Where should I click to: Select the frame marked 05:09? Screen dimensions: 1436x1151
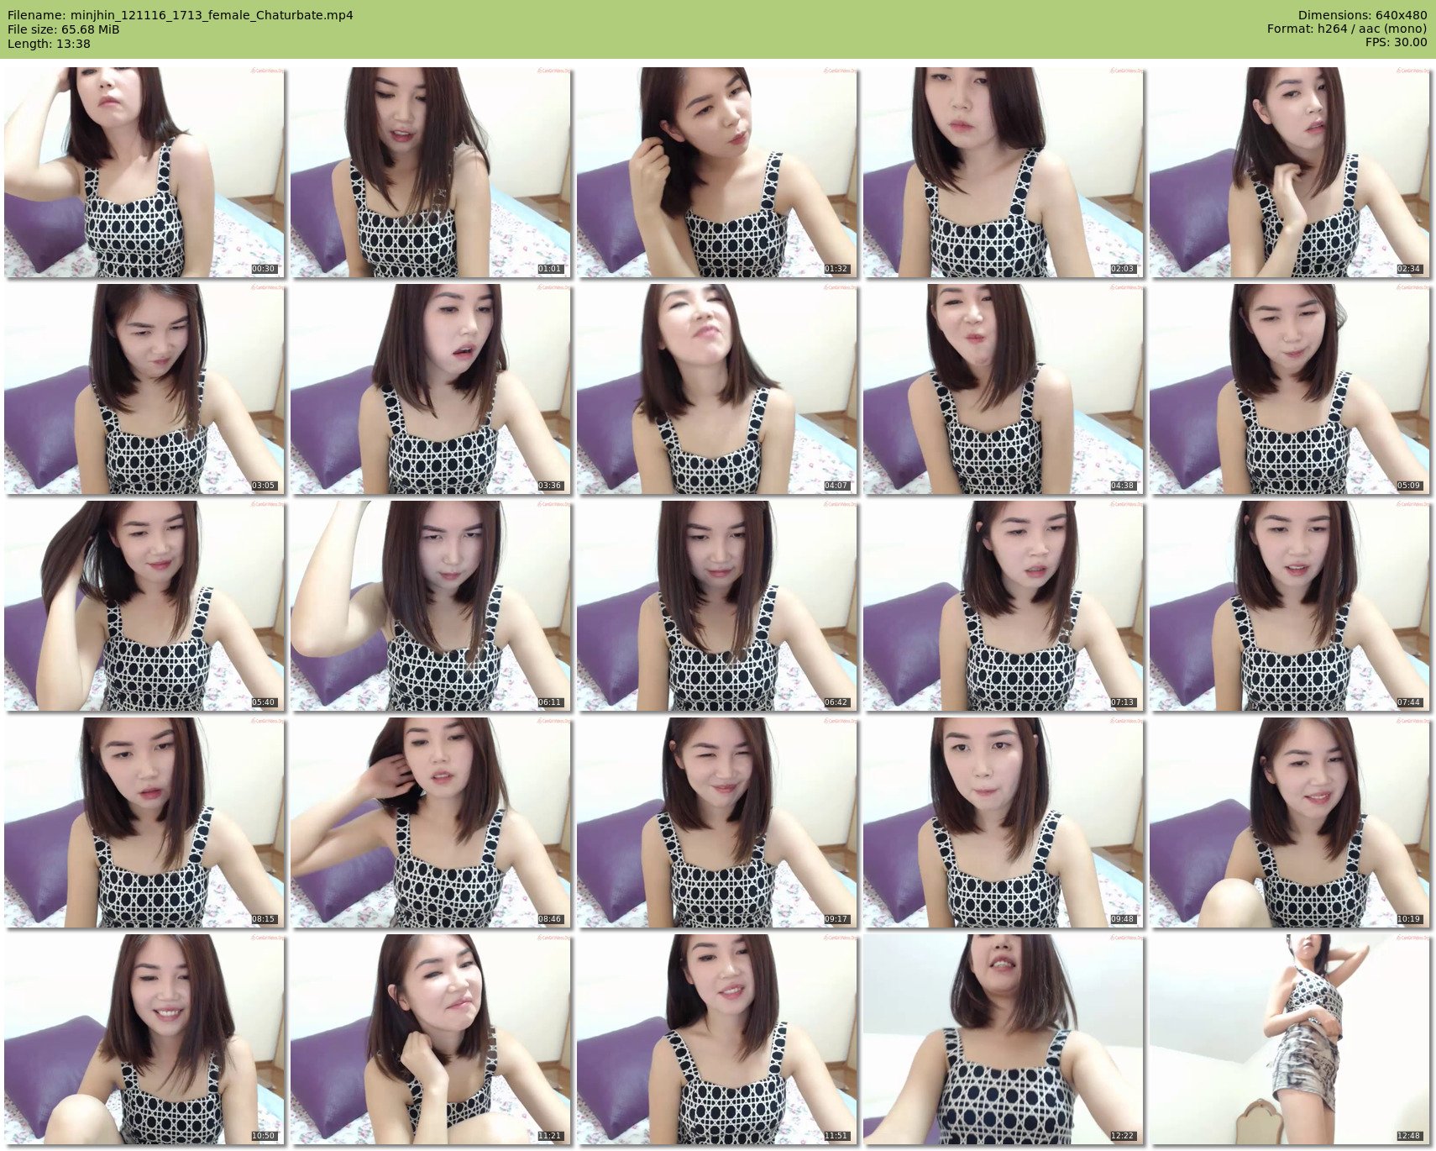tap(1290, 389)
